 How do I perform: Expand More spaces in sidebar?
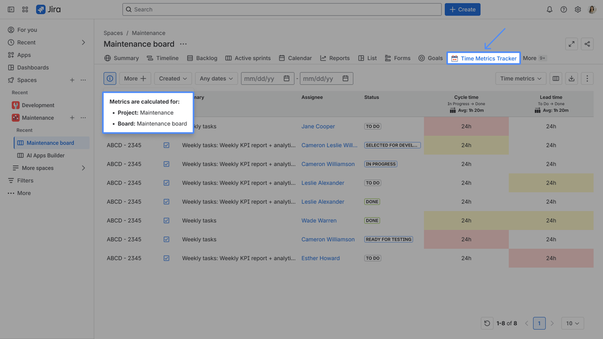tap(83, 168)
